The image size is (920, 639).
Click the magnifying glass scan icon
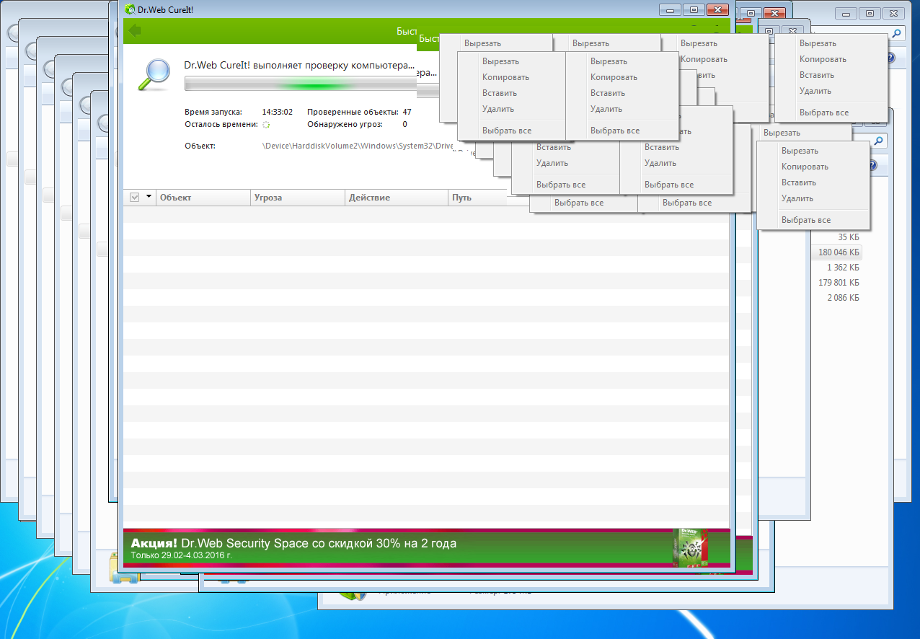[x=154, y=75]
